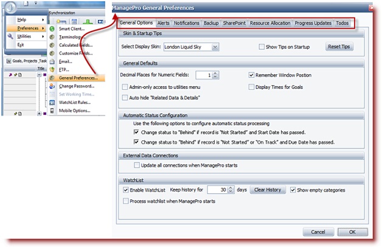This screenshot has width=382, height=248.
Task: Toggle Show Tips on Startup checkbox
Action: click(x=262, y=47)
